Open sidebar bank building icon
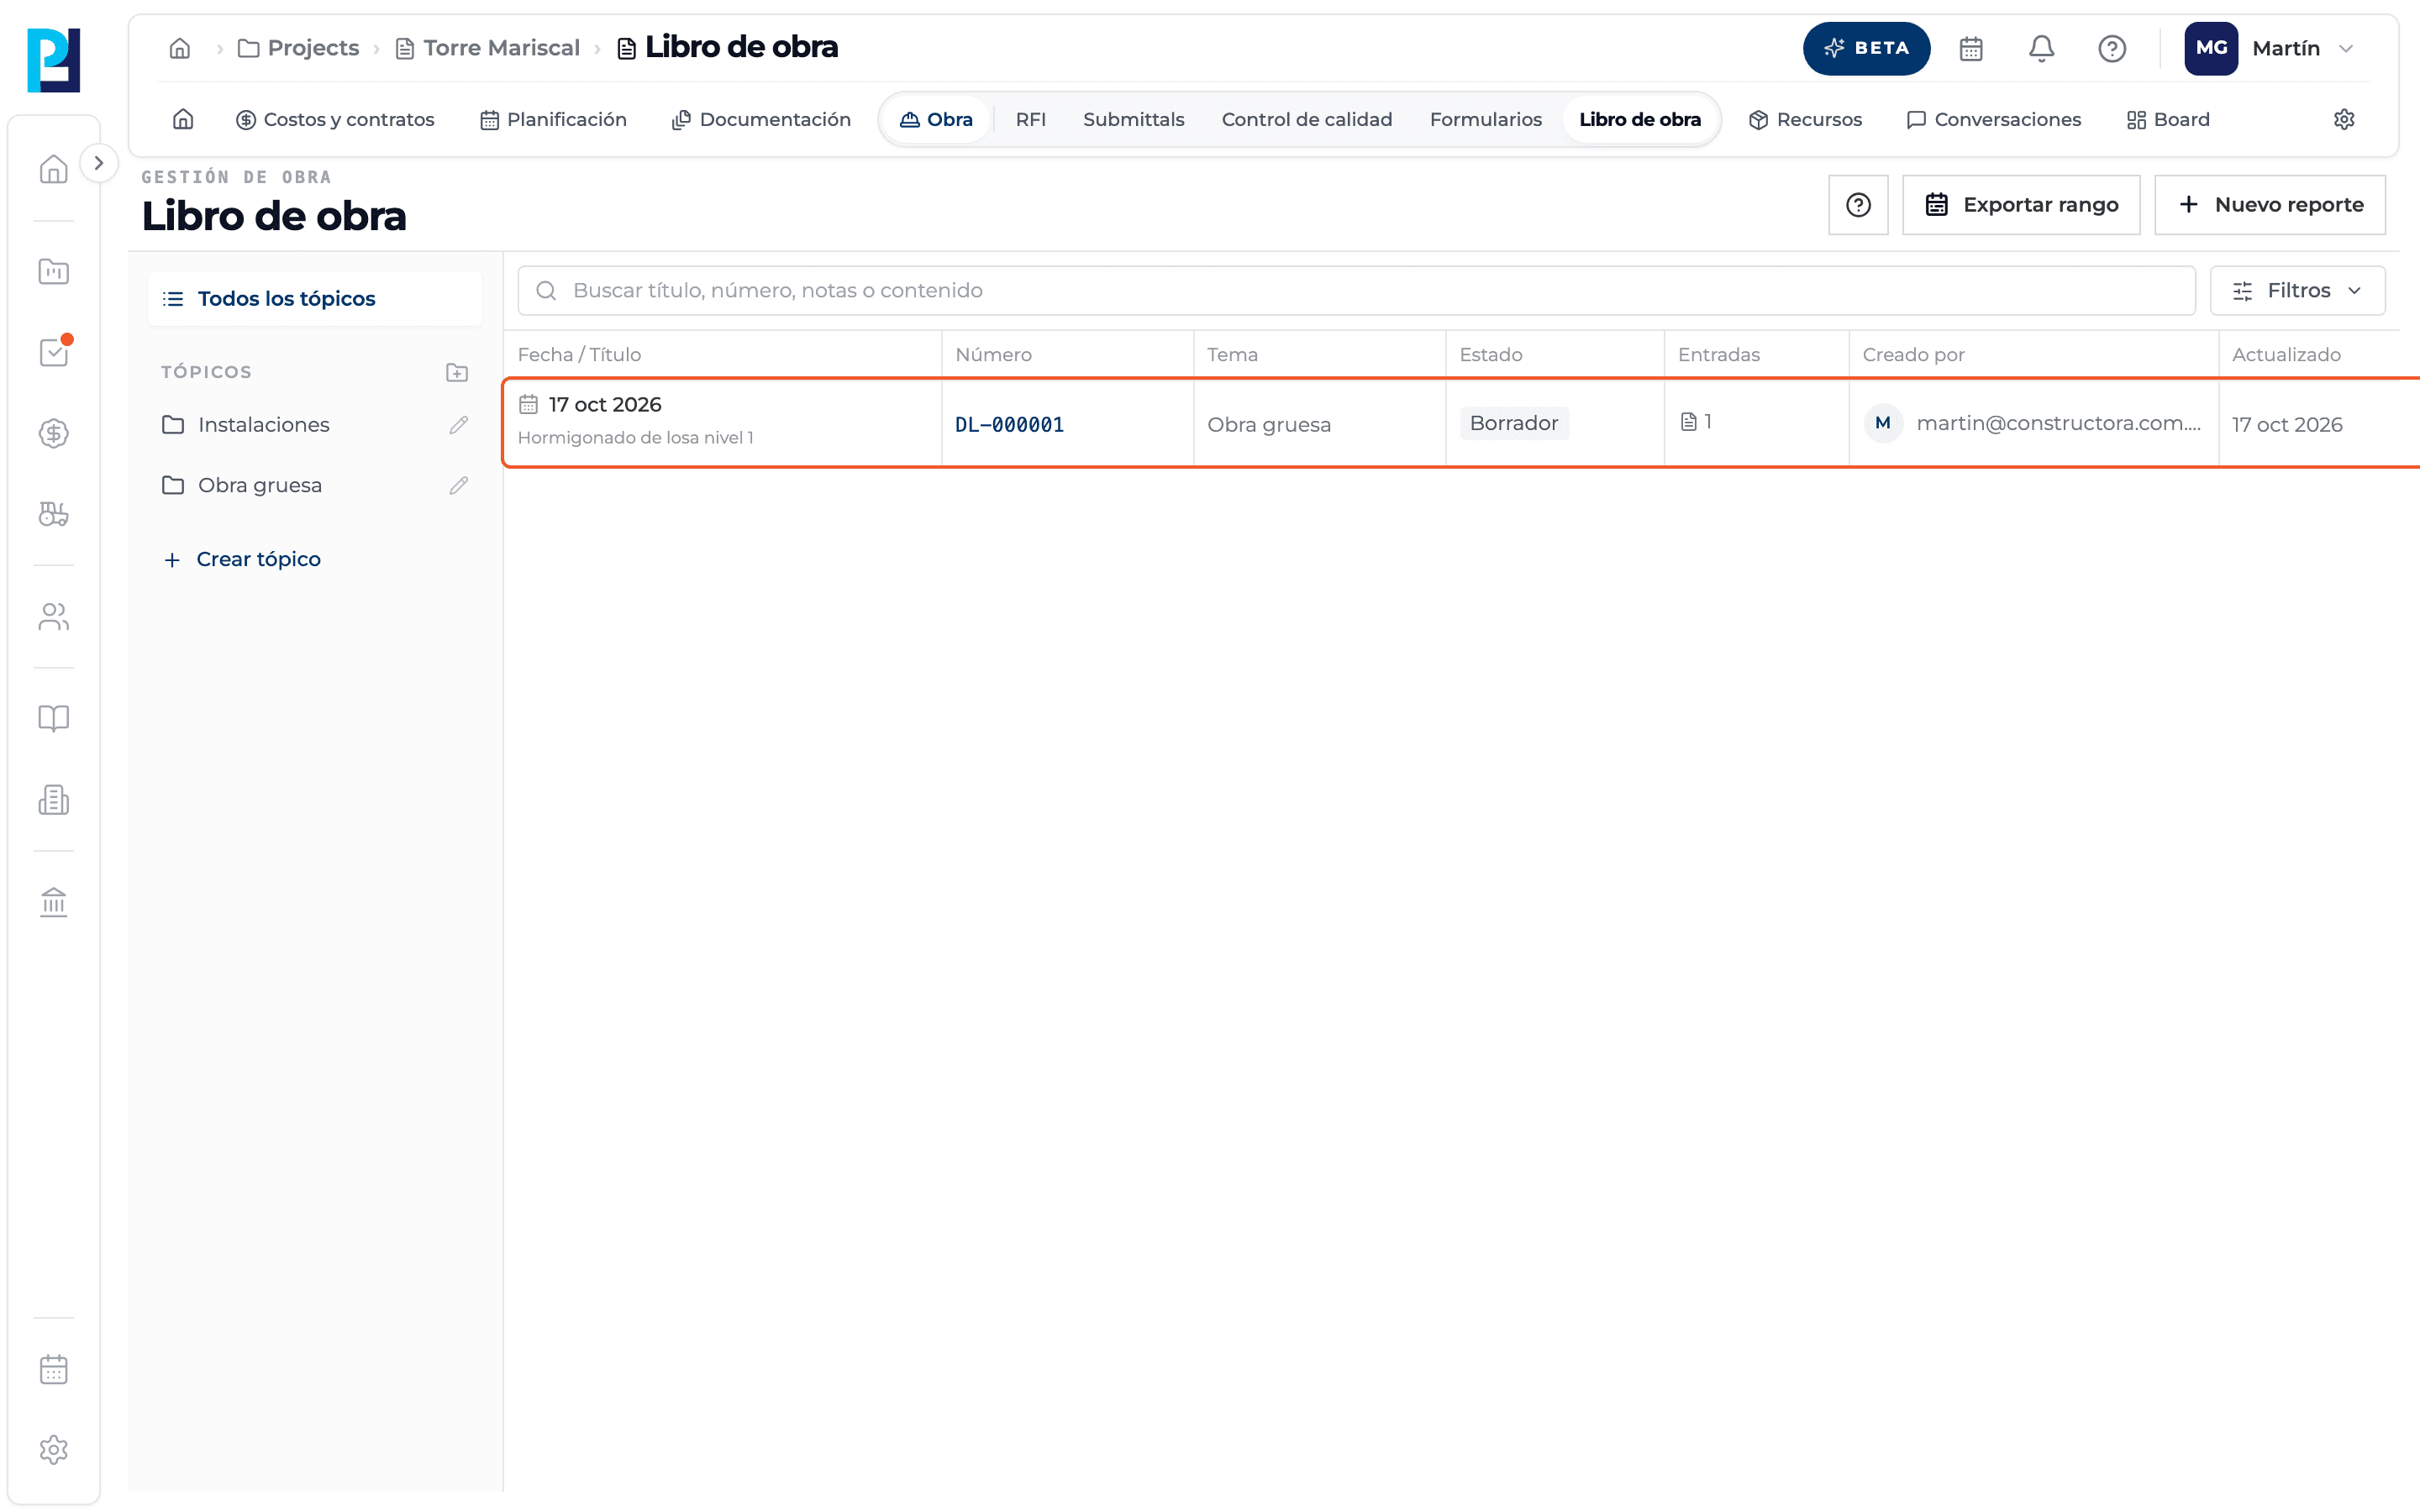2420x1512 pixels. (54, 902)
